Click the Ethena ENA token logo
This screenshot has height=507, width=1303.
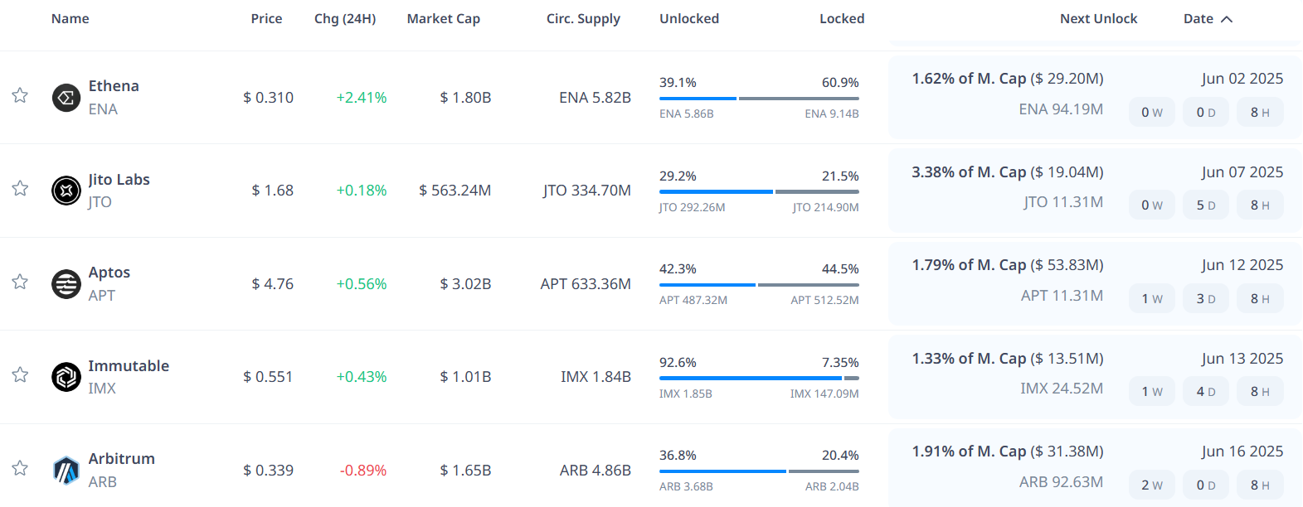pos(66,98)
